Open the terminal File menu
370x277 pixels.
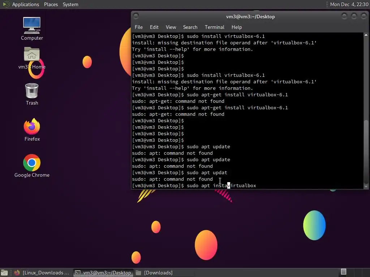[x=138, y=27]
